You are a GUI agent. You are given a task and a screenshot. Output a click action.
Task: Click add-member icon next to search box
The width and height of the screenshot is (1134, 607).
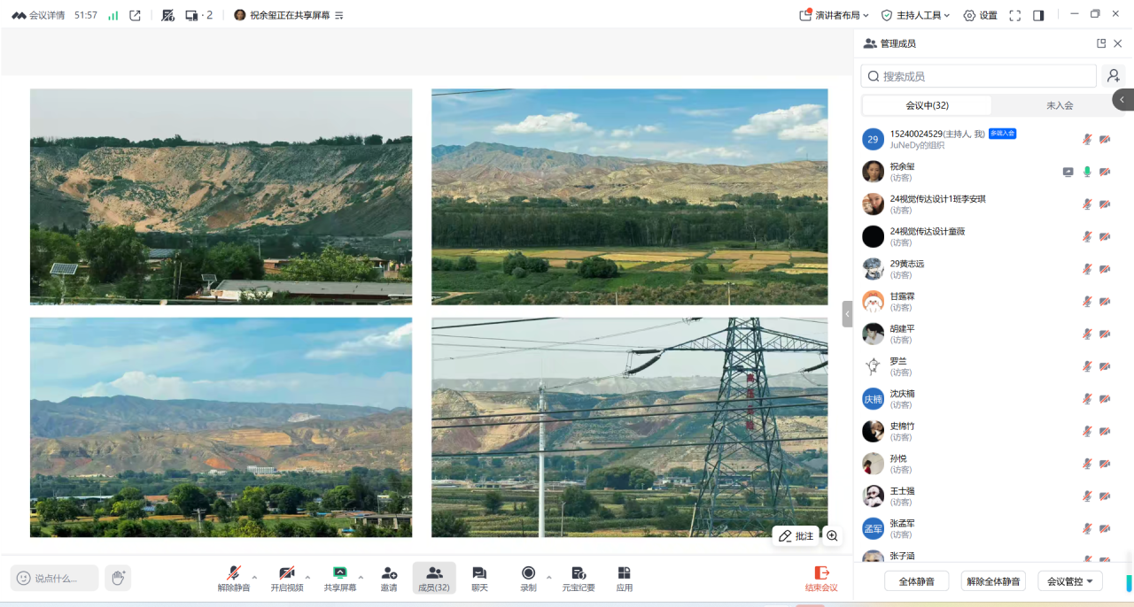pyautogui.click(x=1114, y=76)
